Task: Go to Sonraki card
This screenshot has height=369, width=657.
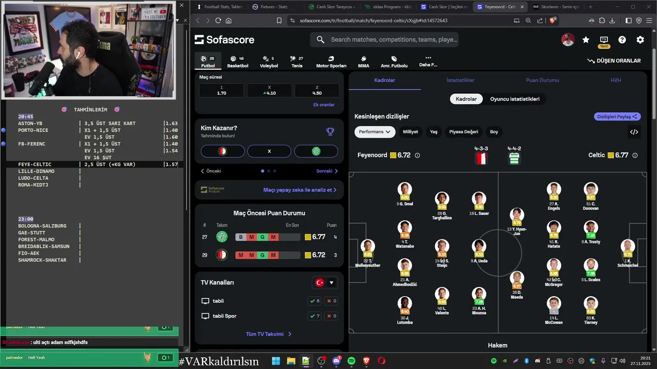Action: pos(327,171)
